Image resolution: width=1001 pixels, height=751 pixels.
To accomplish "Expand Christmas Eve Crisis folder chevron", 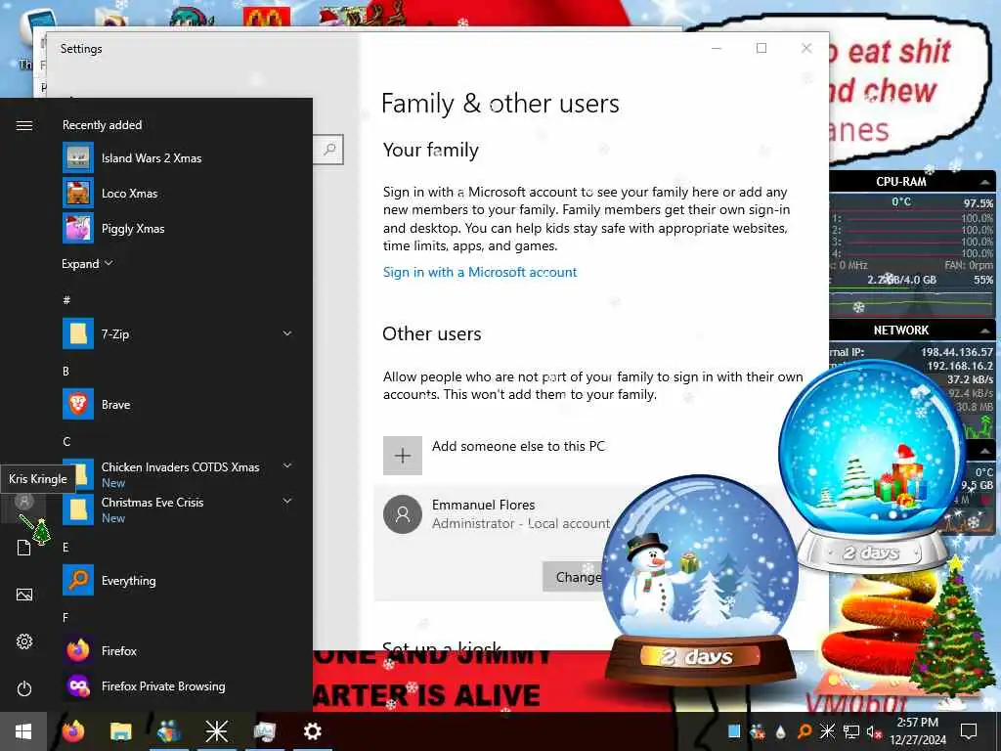I will [287, 502].
